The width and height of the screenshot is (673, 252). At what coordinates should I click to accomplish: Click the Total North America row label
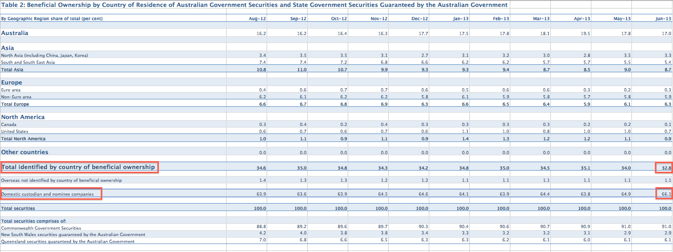point(23,139)
